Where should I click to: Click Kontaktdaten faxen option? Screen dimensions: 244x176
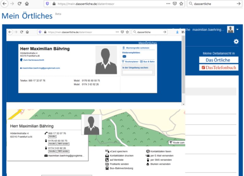coord(159,151)
